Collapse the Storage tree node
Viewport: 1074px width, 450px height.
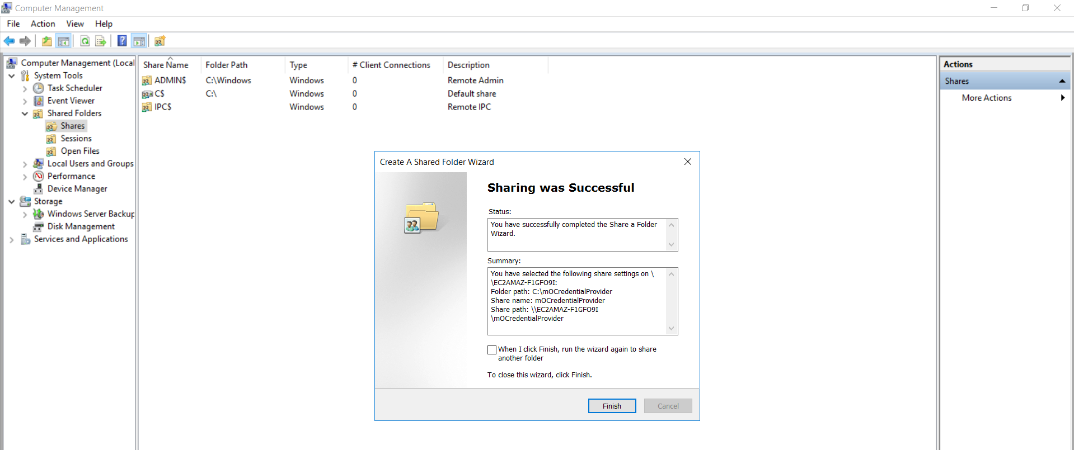pyautogui.click(x=12, y=201)
